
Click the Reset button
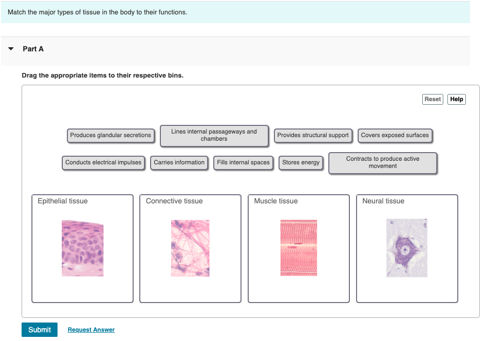(x=433, y=99)
